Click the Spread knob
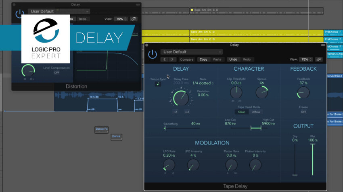The image size is (343, 192). (x=262, y=92)
